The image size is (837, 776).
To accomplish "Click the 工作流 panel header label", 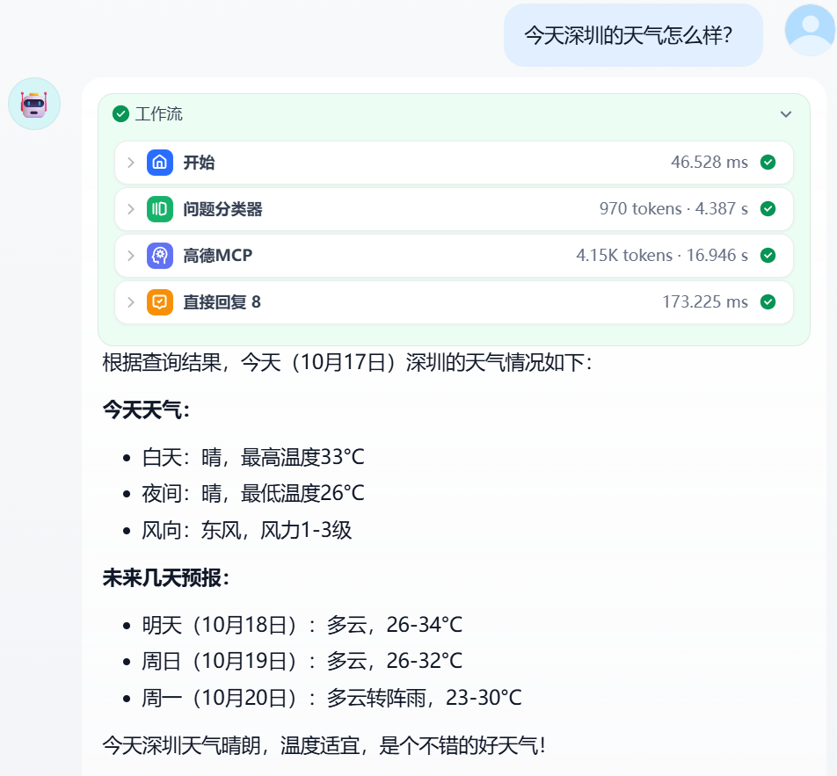I will coord(155,114).
